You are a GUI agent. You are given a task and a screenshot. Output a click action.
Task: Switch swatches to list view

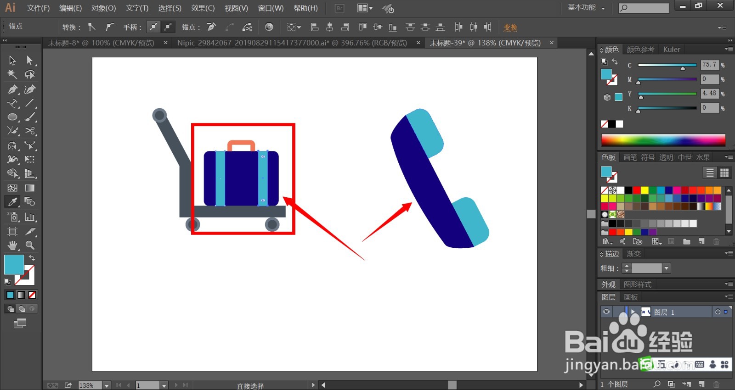coord(710,173)
